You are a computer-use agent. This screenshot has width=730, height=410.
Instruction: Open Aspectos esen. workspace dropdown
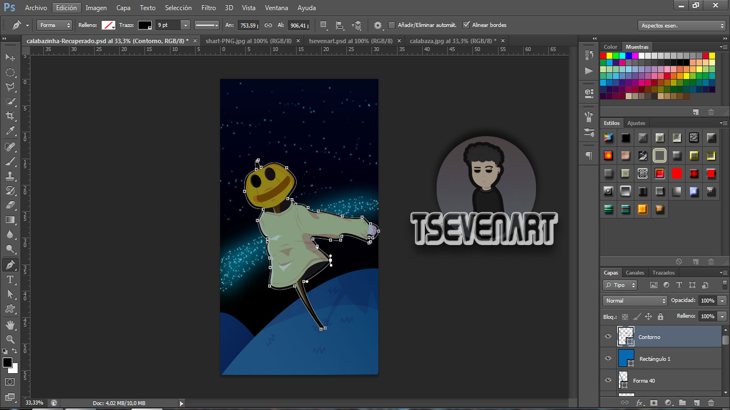pos(681,26)
